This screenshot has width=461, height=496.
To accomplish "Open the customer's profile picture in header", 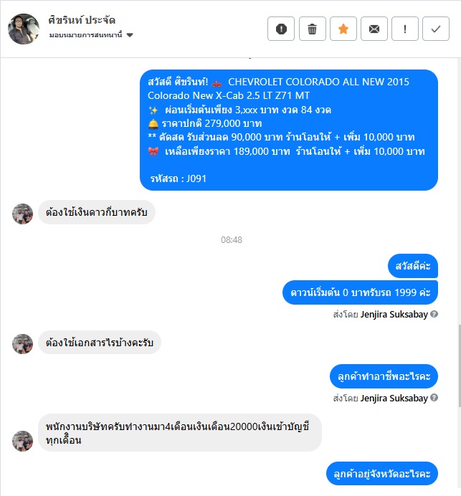I will pyautogui.click(x=24, y=29).
